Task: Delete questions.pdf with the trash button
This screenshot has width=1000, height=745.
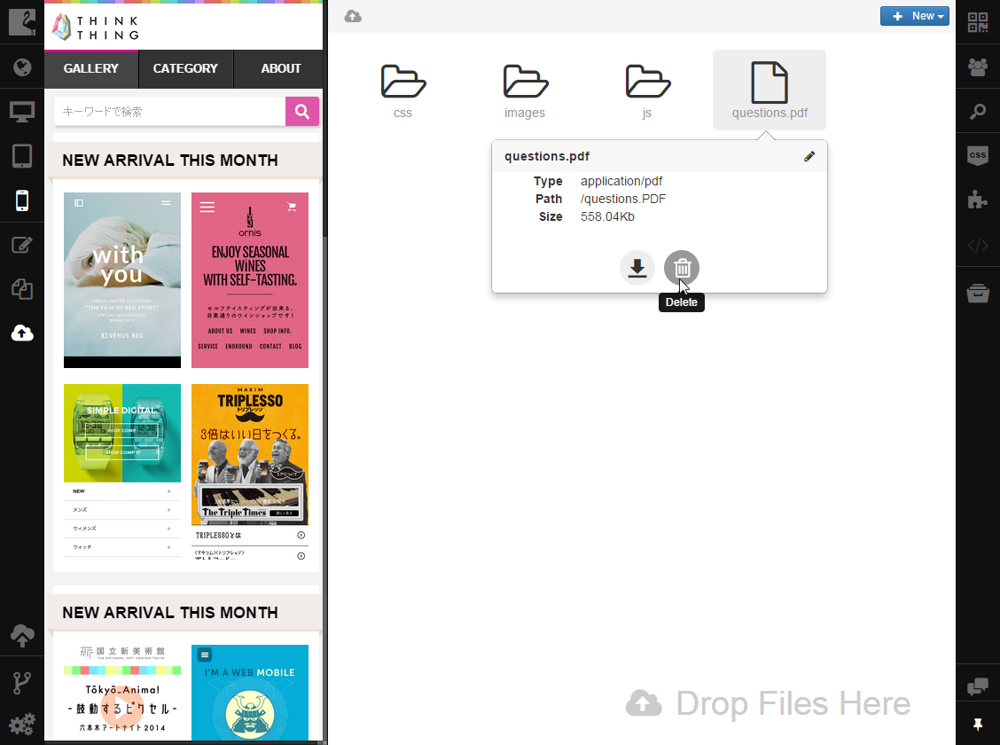Action: (x=682, y=268)
